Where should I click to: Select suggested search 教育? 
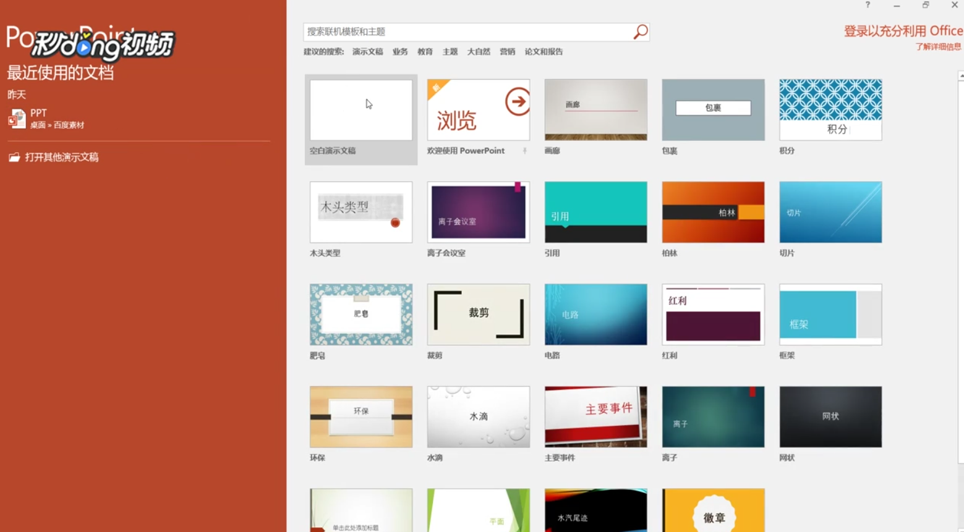[425, 52]
